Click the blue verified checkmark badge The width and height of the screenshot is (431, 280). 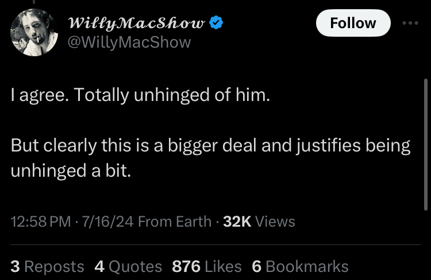pos(216,22)
